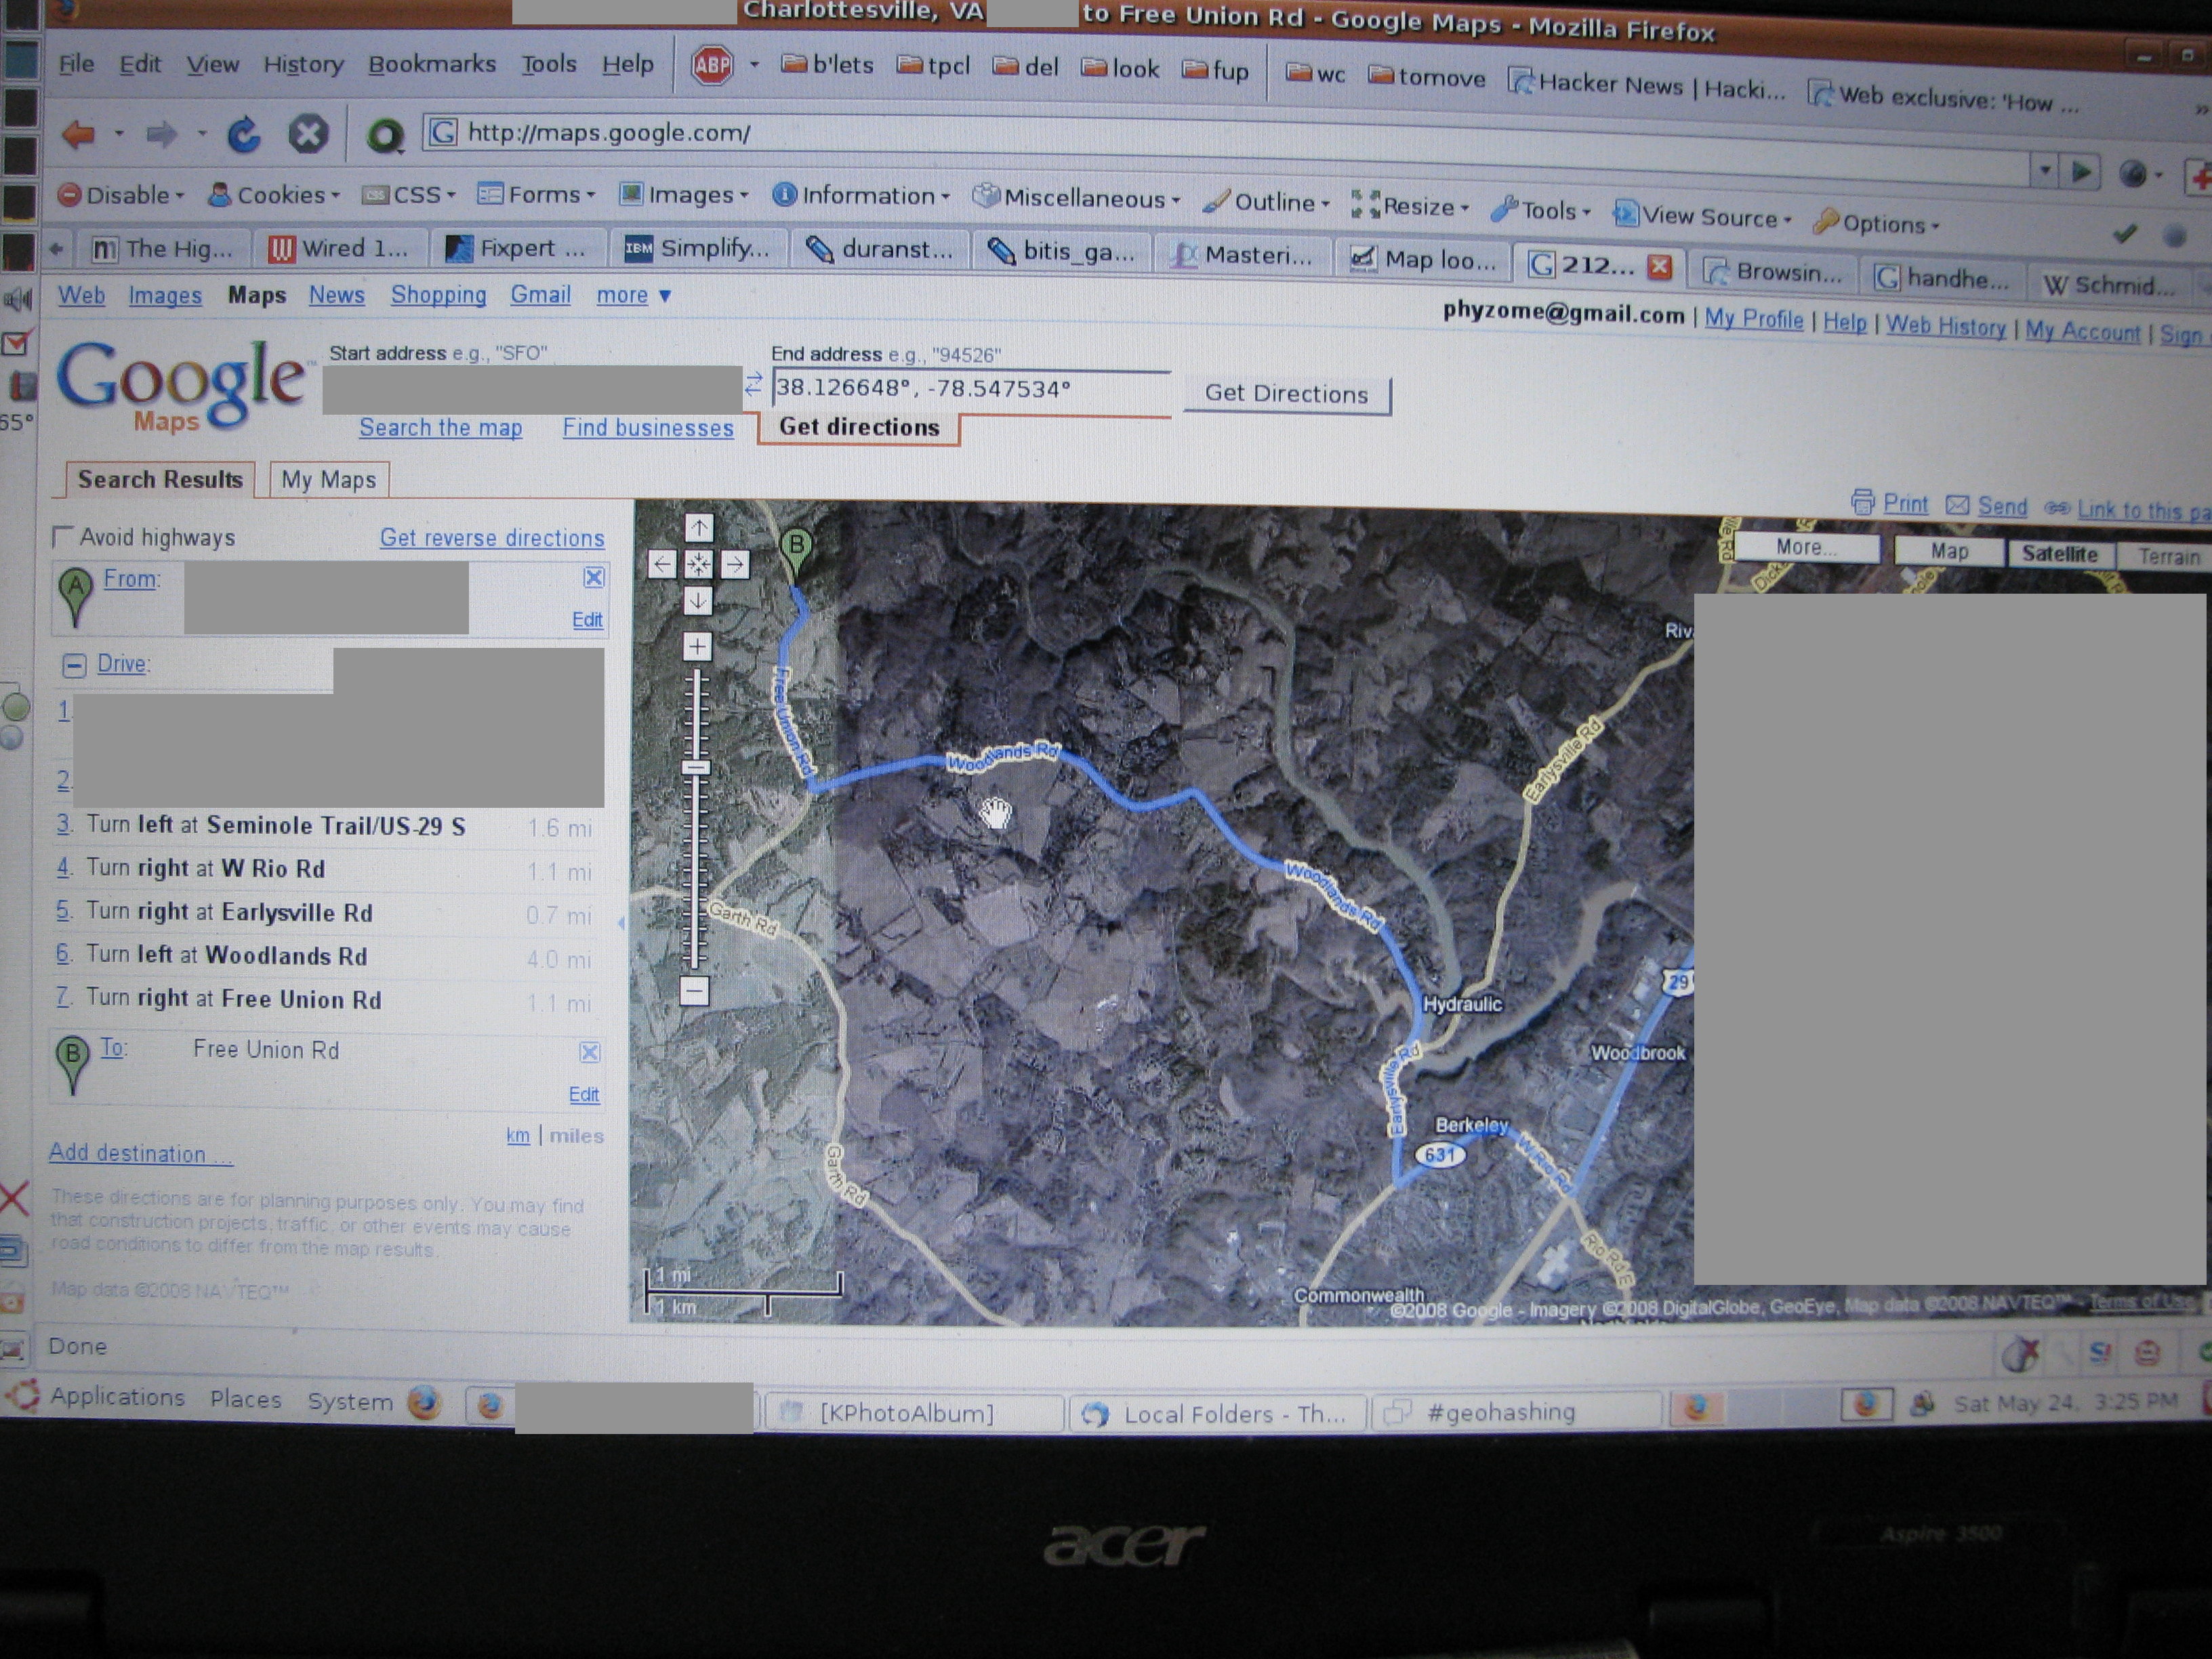Click the Firefox icon in the Ubuntu panel
Viewport: 2212px width, 1659px height.
(x=424, y=1402)
